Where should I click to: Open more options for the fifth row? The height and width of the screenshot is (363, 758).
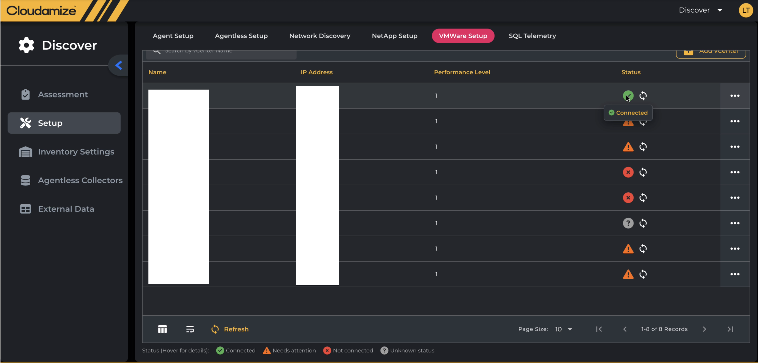pos(735,198)
